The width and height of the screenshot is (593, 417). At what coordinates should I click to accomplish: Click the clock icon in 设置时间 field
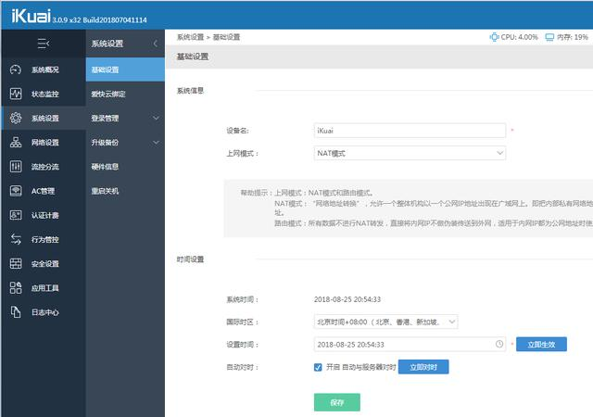(500, 344)
